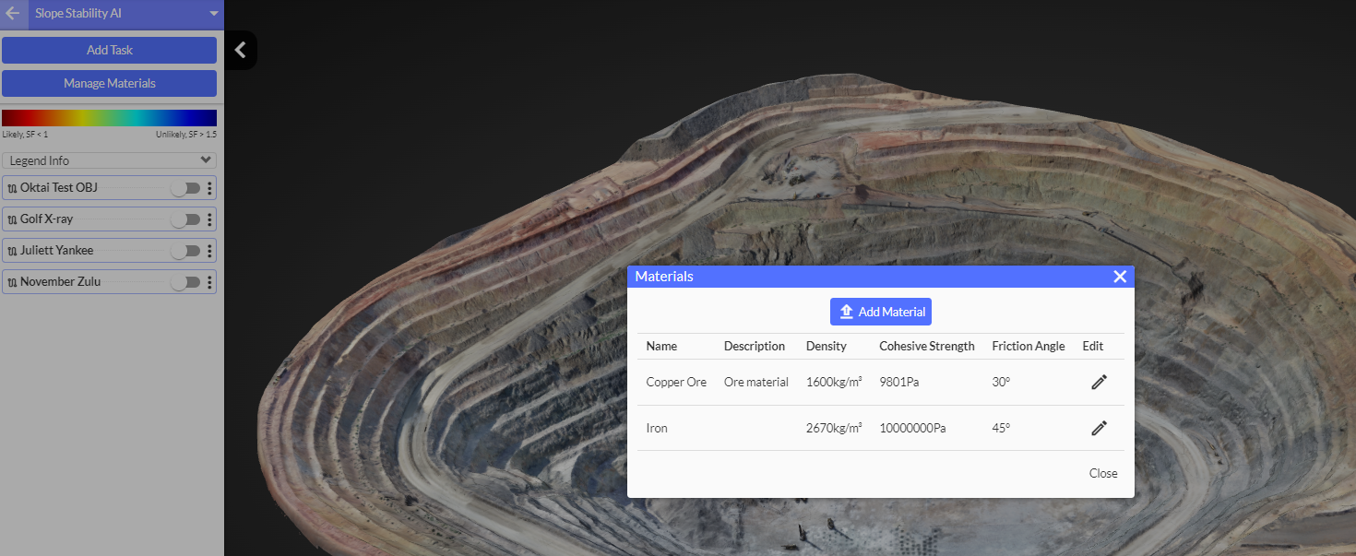Open more options for Juliett Yankee
Viewport: 1356px width, 556px height.
tap(209, 251)
